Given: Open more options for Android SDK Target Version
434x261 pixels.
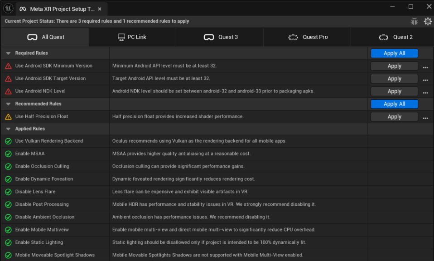Looking at the screenshot, I should [x=425, y=80].
